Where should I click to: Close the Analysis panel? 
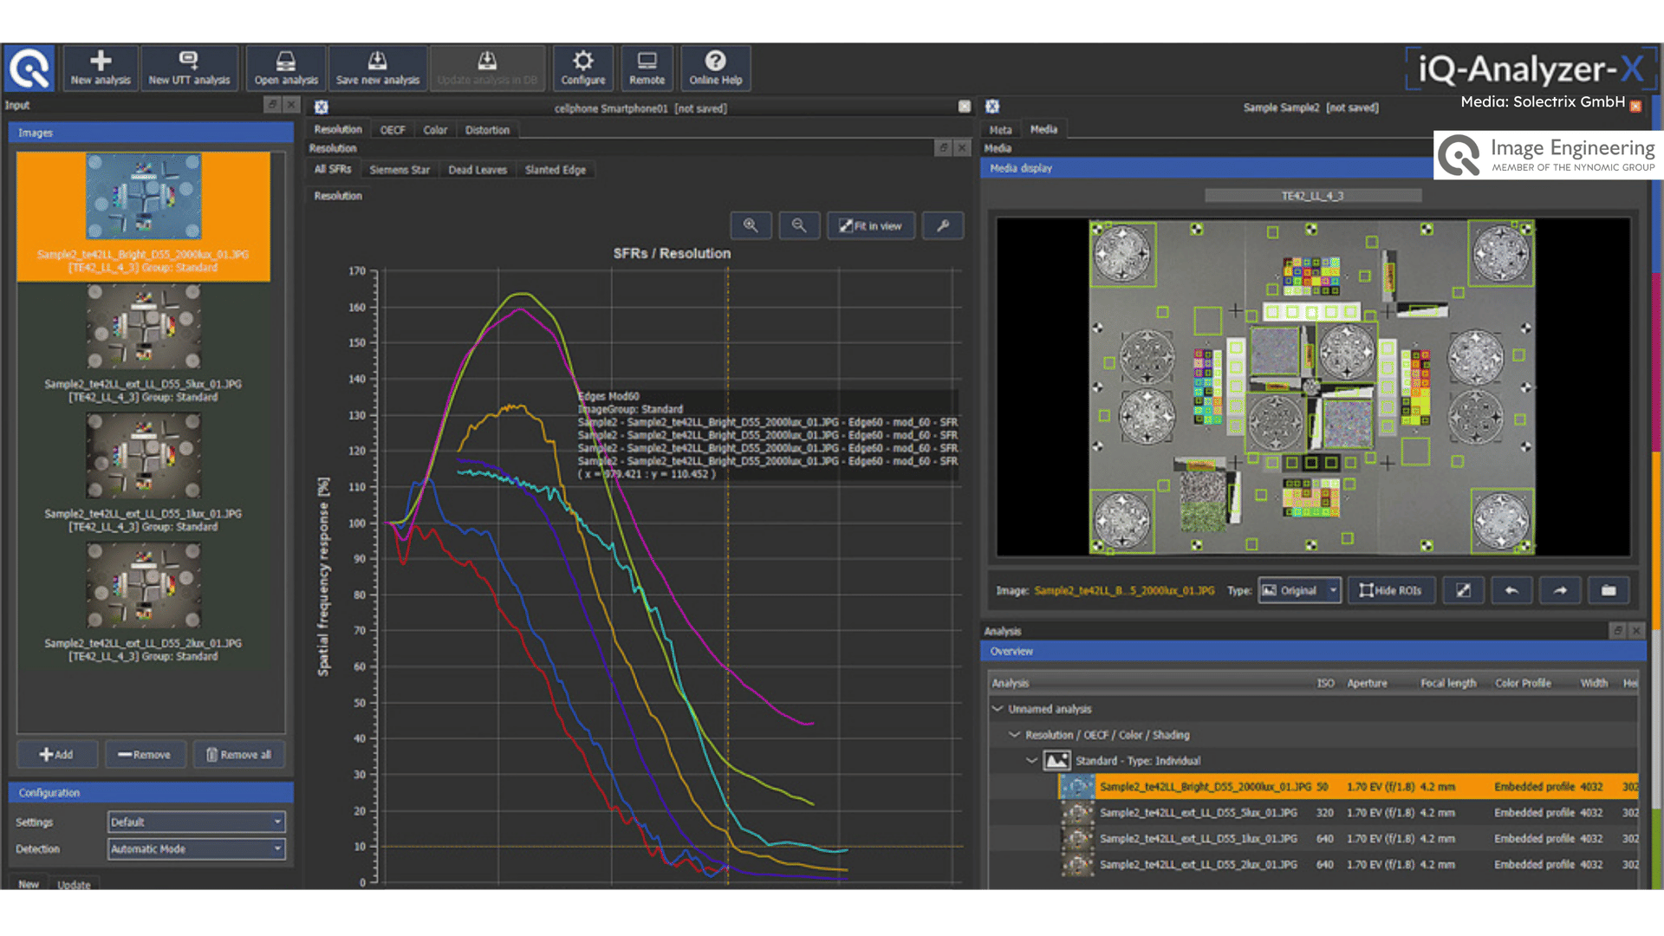[1636, 631]
